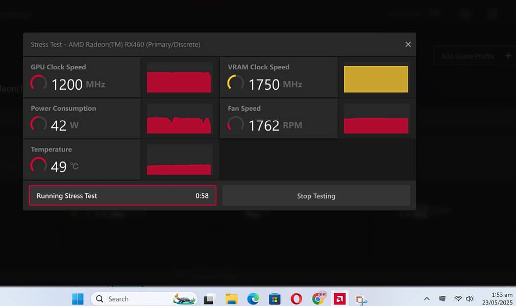Click the Stress Test dialog title text

tap(115, 44)
